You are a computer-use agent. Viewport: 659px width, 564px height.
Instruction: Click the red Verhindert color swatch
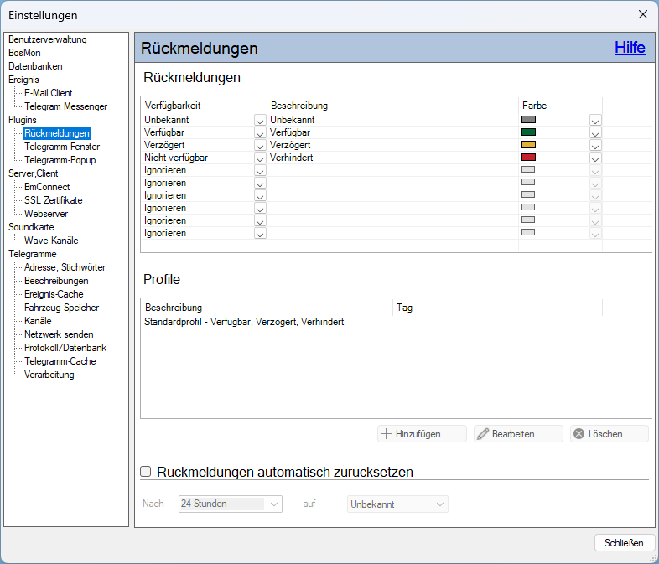tap(528, 158)
